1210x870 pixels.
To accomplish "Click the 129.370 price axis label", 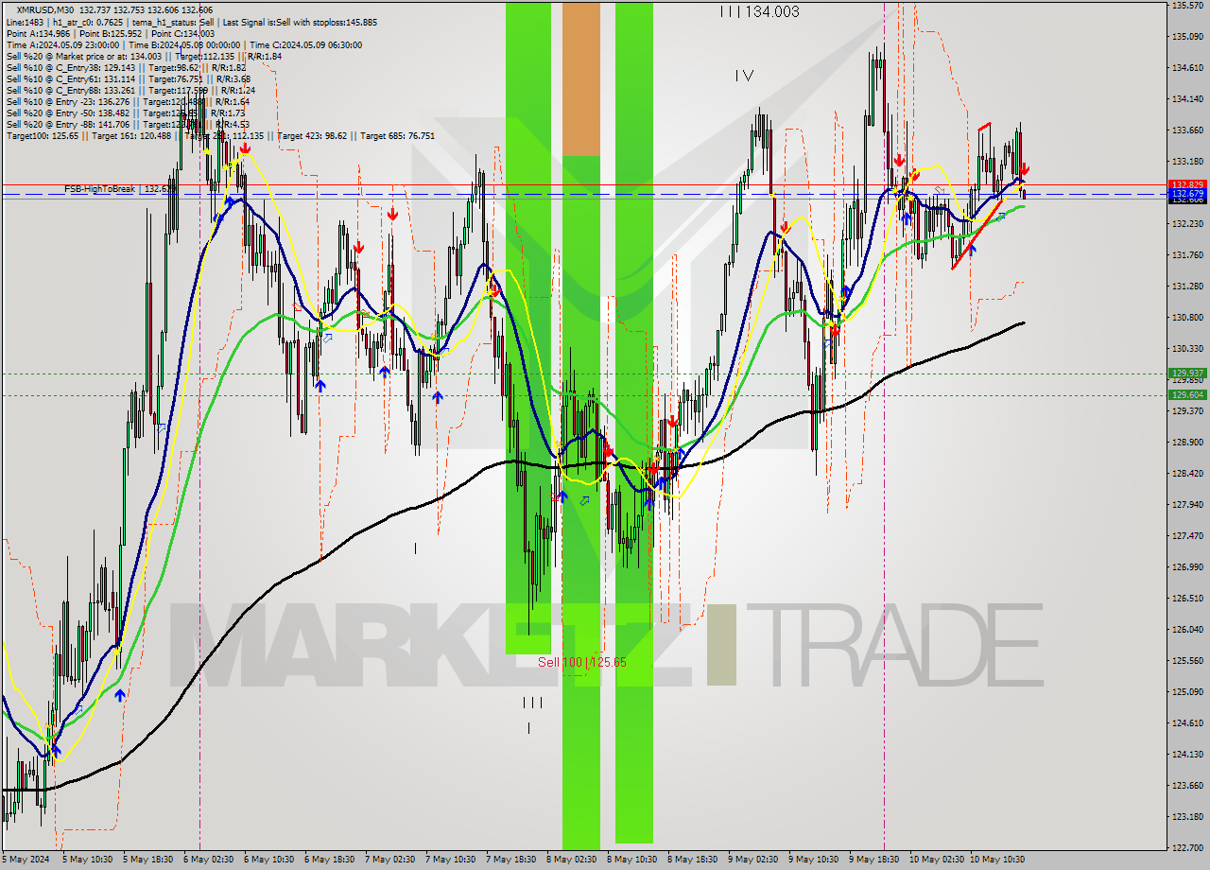I will pos(1186,411).
